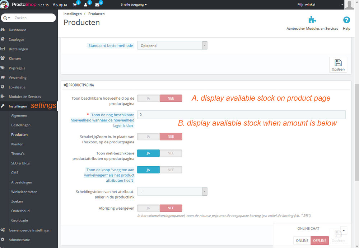Click the Administratie gear icon

pyautogui.click(x=3, y=239)
